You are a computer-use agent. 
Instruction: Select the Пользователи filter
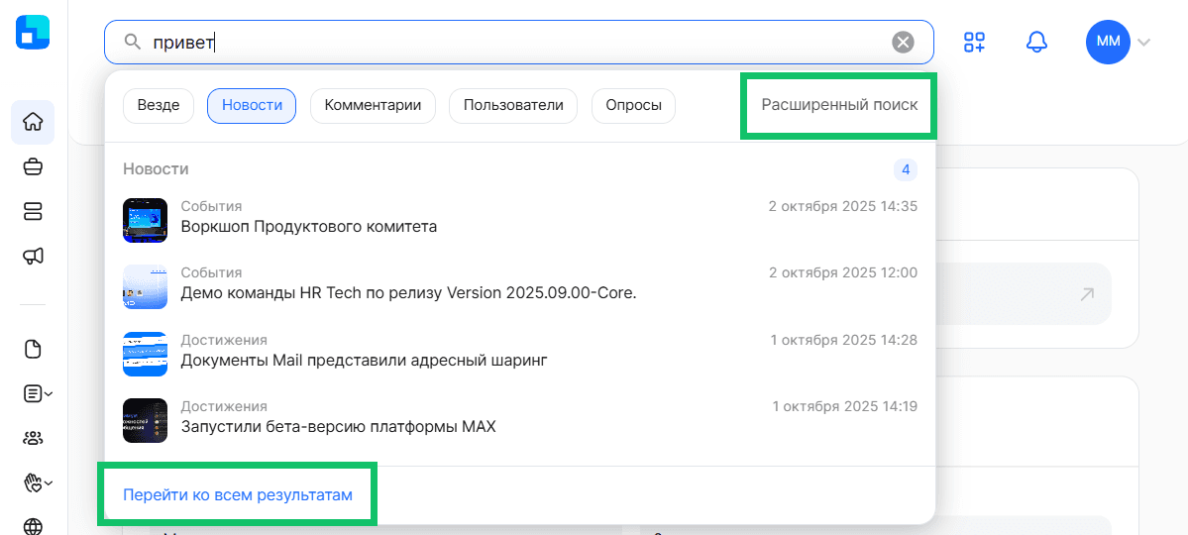coord(513,105)
